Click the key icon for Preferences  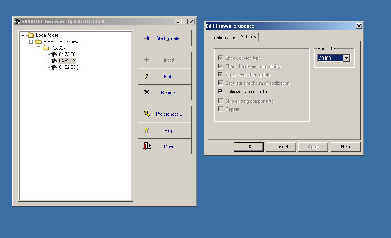click(x=147, y=114)
